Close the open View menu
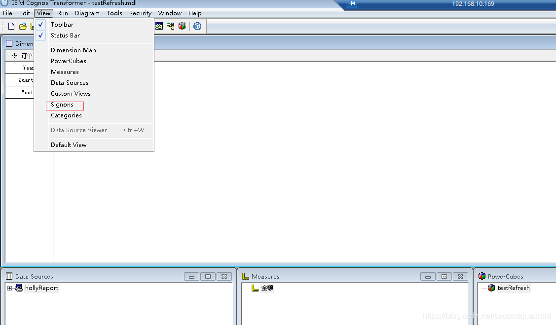The image size is (556, 325). click(x=43, y=13)
